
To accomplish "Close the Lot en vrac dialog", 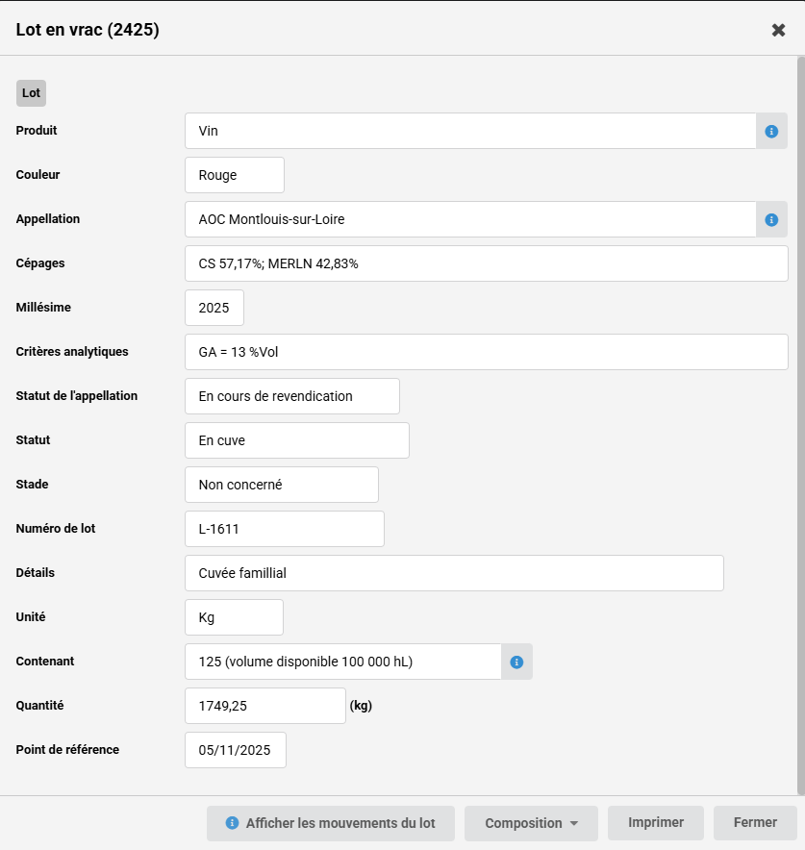I will (779, 30).
